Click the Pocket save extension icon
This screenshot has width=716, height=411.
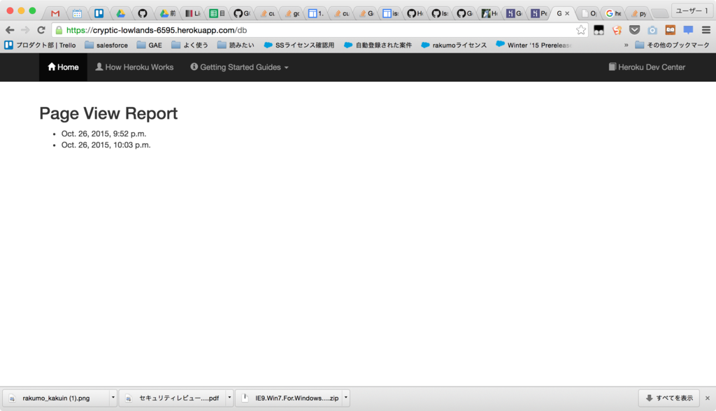635,31
